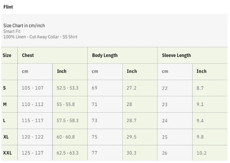Click the sleeve inch value 9.1

(x=200, y=104)
